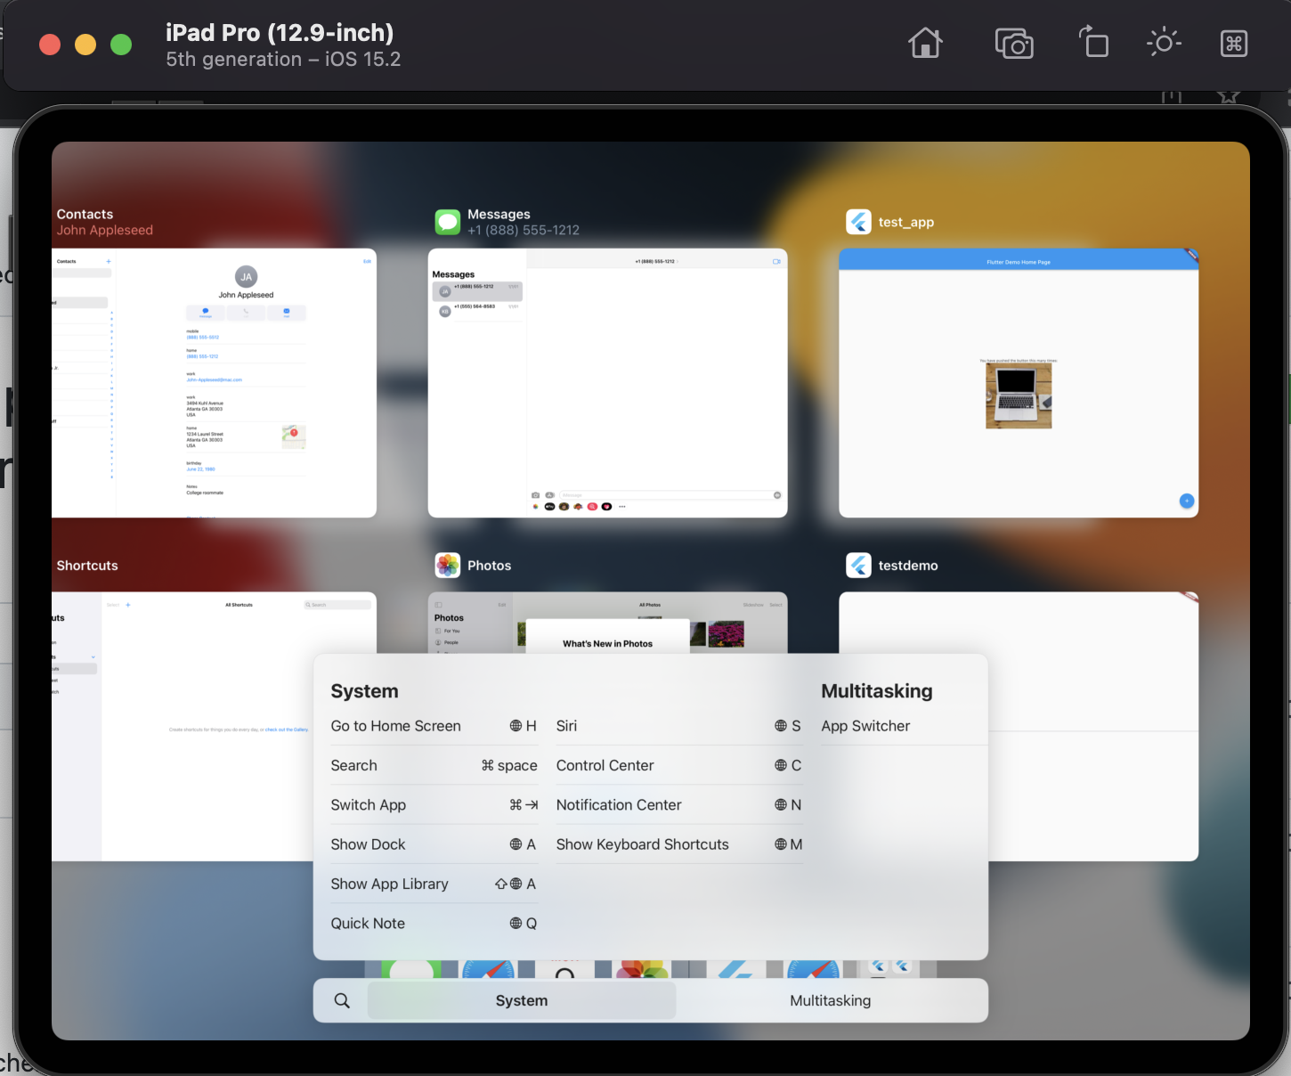The height and width of the screenshot is (1076, 1291).
Task: Click the Flutter logo beside test_app
Action: tap(857, 221)
